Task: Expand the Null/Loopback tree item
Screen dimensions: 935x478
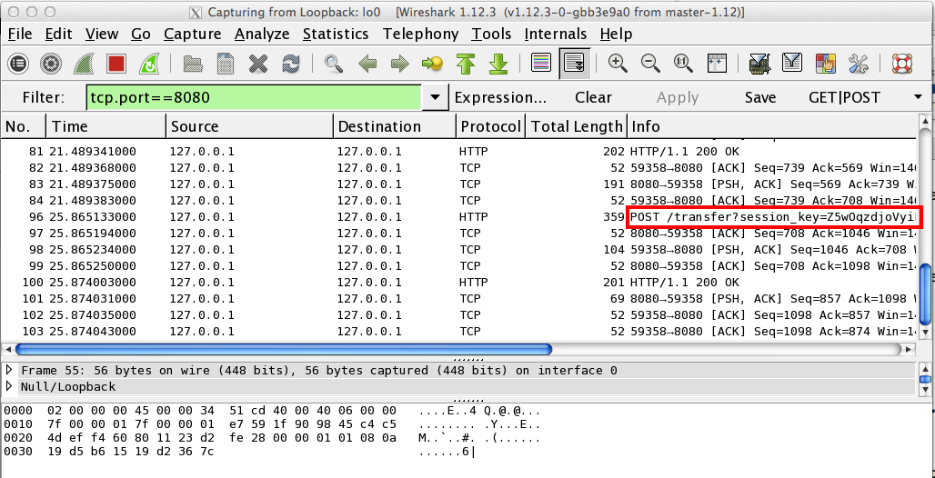Action: click(10, 386)
